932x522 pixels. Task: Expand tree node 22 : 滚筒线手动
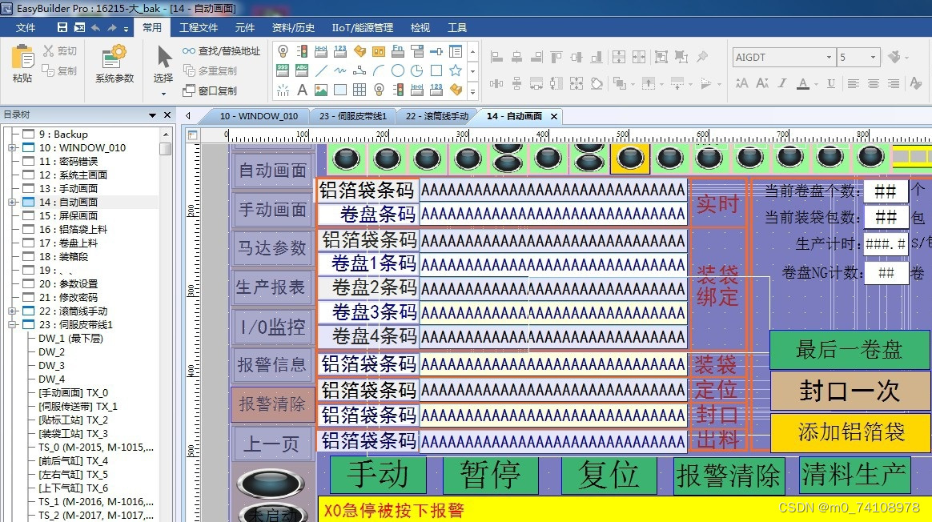(x=12, y=311)
